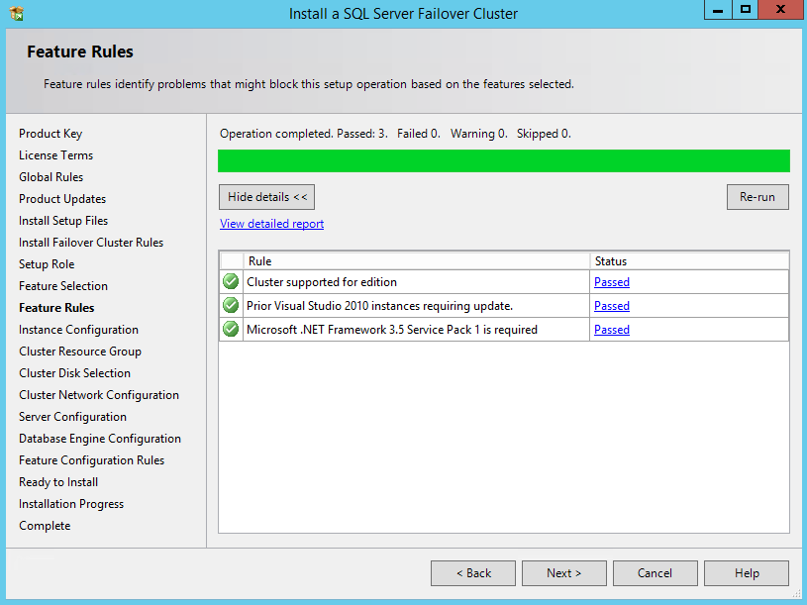This screenshot has width=807, height=605.
Task: Select the Ready to Install step
Action: pyautogui.click(x=58, y=482)
